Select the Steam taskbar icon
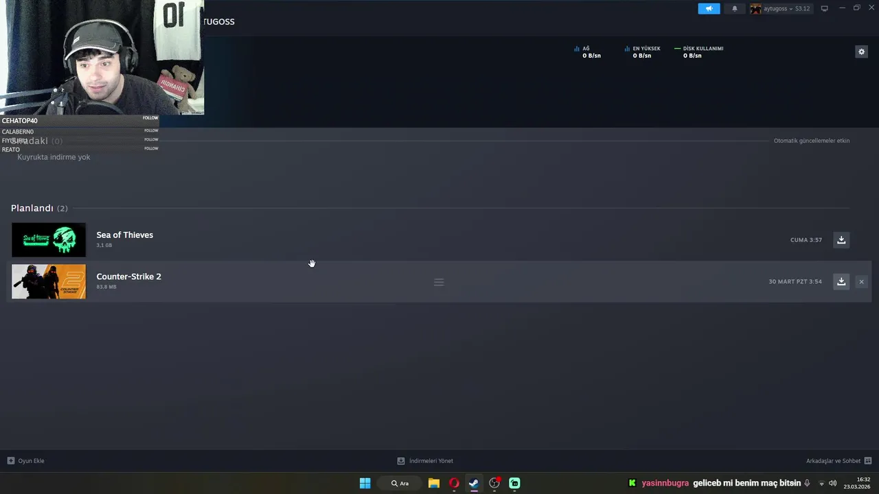Viewport: 879px width, 494px height. click(x=474, y=483)
